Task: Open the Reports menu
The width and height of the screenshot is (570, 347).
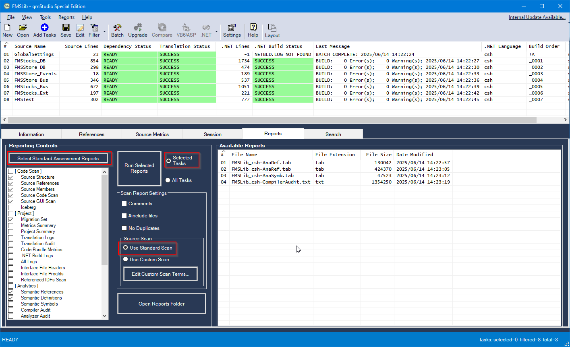Action: [x=66, y=17]
